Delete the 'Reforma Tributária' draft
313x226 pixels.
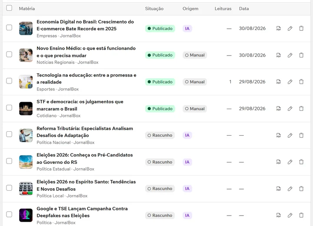301,135
